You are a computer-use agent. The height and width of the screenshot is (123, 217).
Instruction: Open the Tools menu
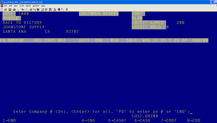coord(22,6)
